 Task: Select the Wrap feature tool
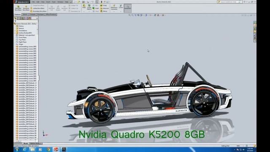pyautogui.click(x=103, y=5)
